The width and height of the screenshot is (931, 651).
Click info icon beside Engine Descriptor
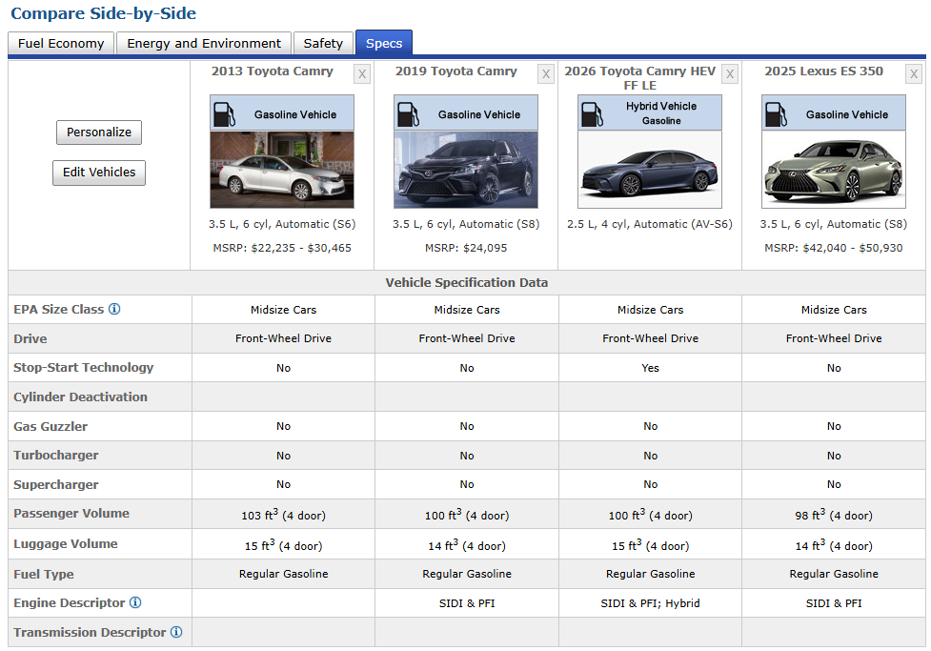click(x=135, y=603)
